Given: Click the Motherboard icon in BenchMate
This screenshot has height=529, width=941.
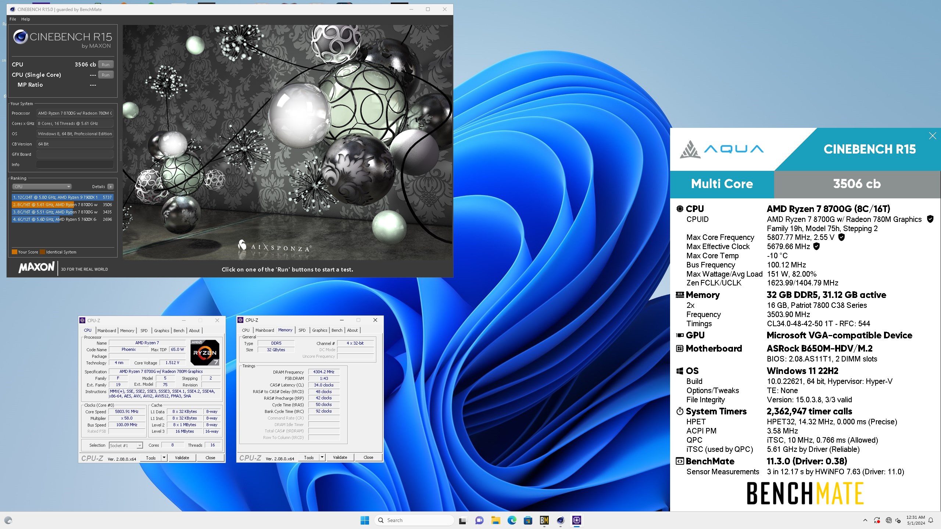Looking at the screenshot, I should point(680,348).
